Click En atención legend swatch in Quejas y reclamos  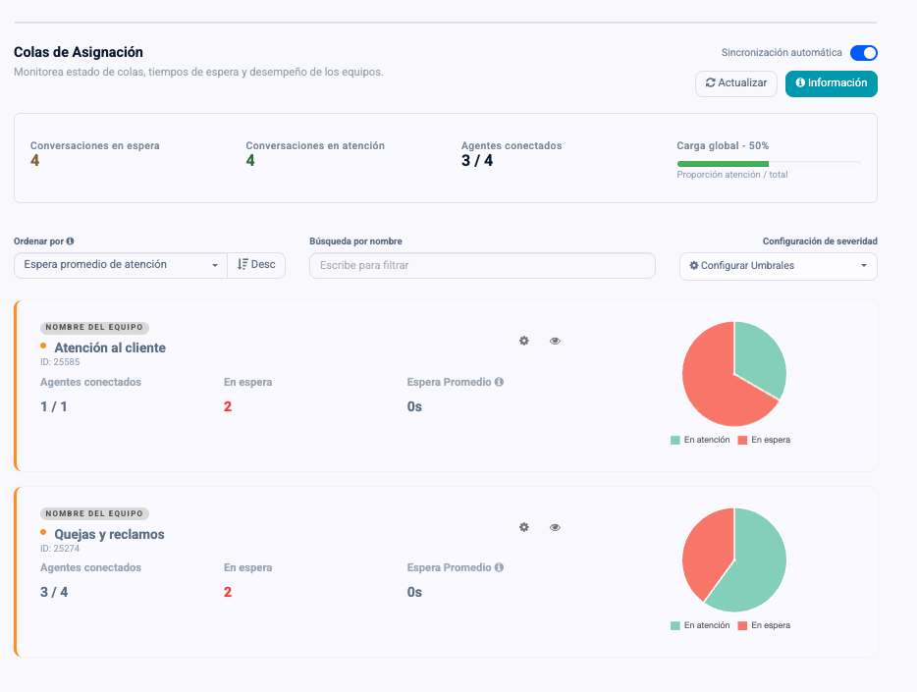click(675, 625)
